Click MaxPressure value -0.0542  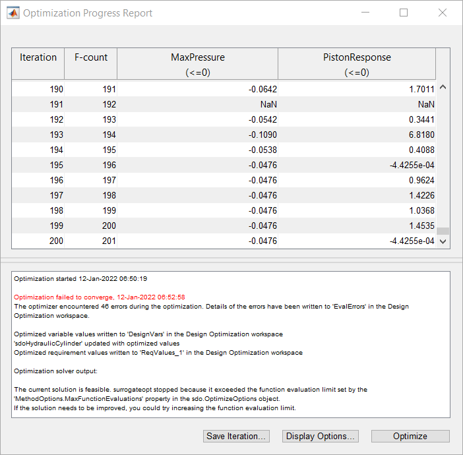tap(198, 119)
